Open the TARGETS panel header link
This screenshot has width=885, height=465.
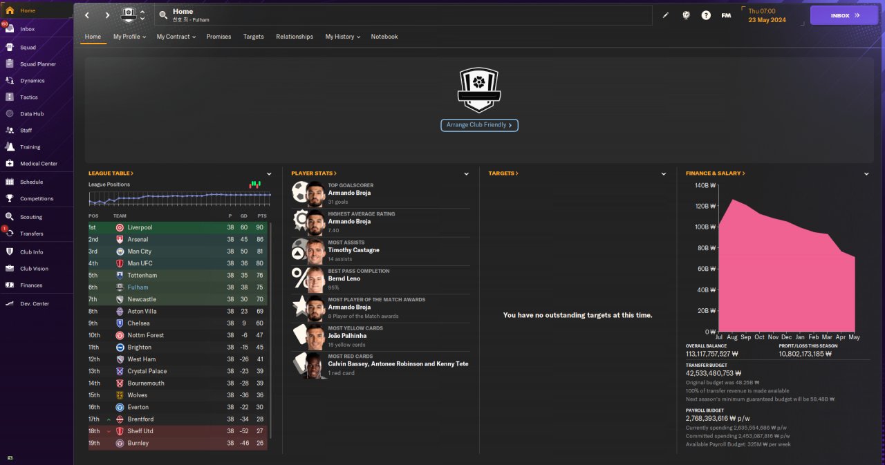point(503,173)
